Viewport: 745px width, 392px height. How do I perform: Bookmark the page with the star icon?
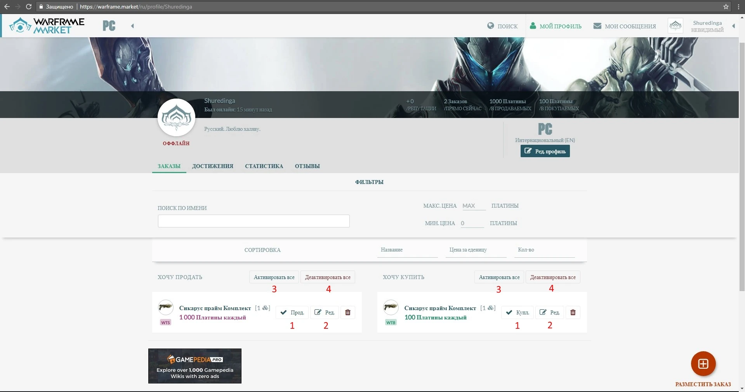coord(726,7)
